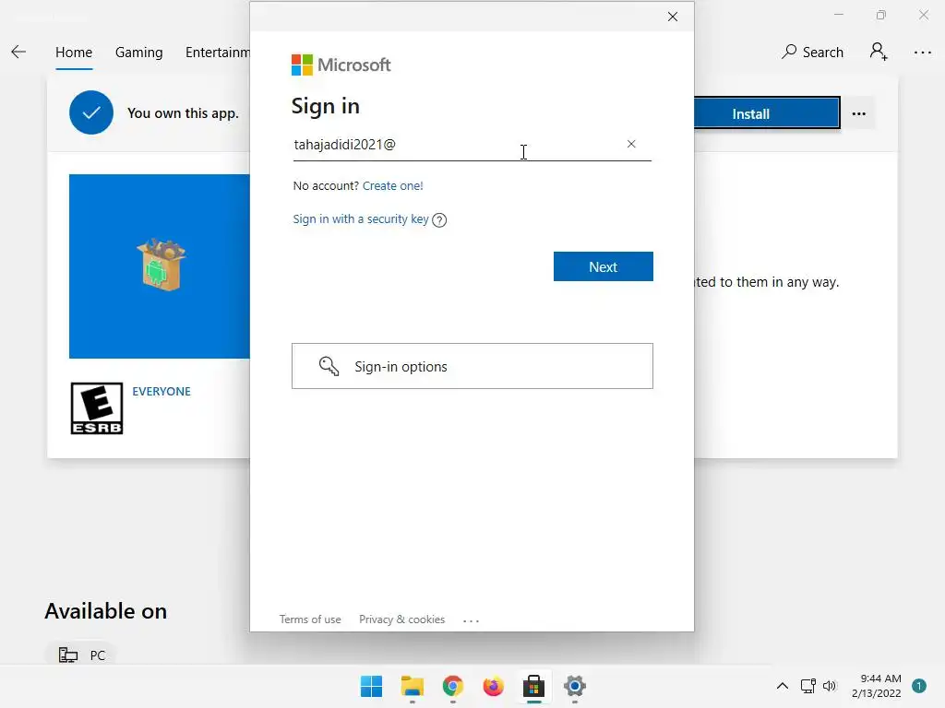945x708 pixels.
Task: Click the app's Android box thumbnail
Action: tap(161, 265)
